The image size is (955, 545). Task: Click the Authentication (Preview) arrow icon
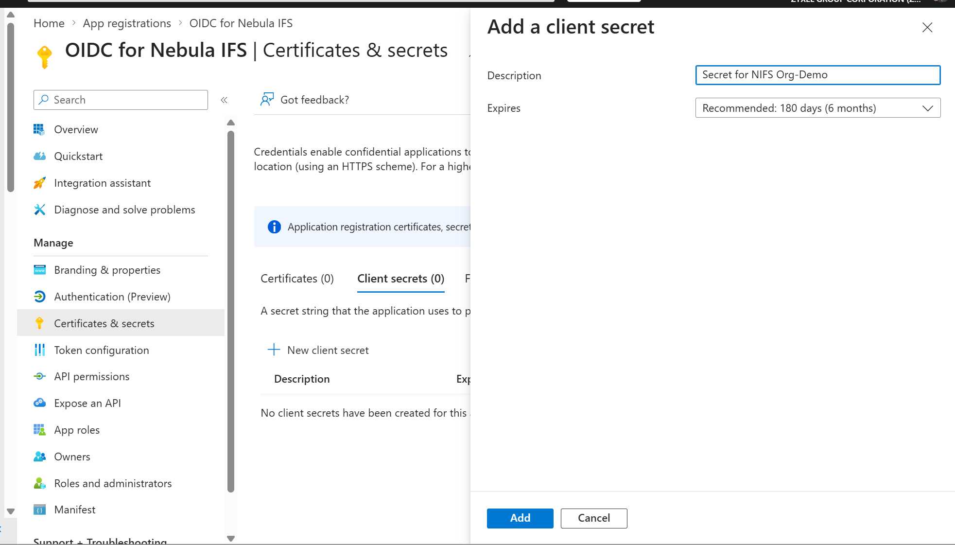(39, 297)
